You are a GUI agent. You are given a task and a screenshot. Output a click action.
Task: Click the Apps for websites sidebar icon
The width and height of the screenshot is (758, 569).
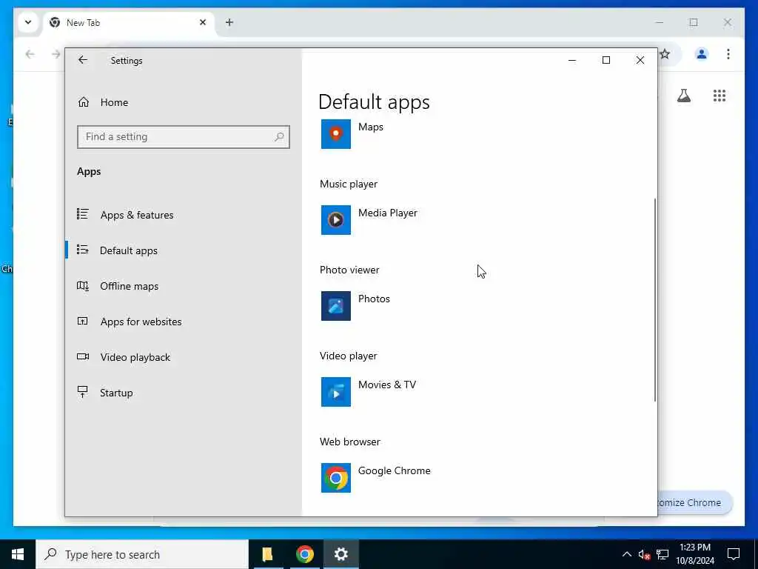(x=83, y=321)
